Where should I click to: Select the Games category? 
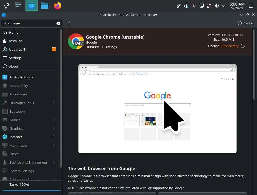(29, 120)
